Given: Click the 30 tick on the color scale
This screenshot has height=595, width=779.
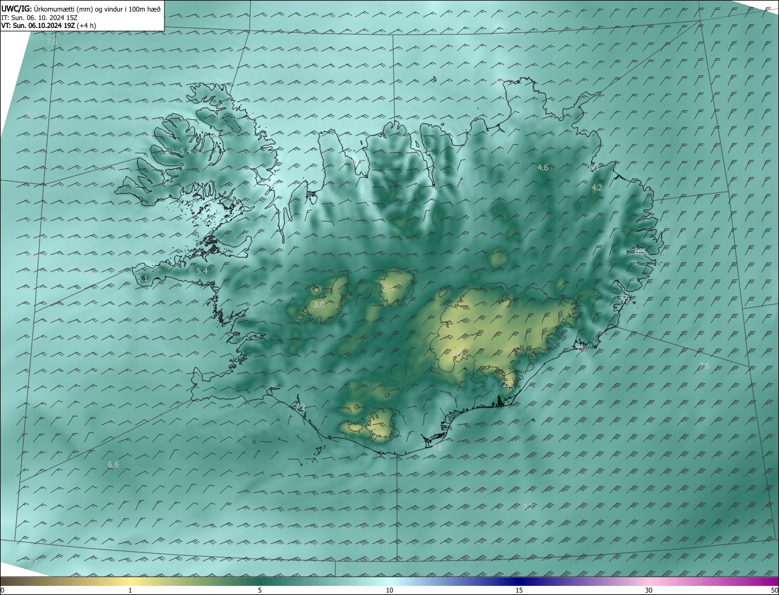Looking at the screenshot, I should coord(649,590).
